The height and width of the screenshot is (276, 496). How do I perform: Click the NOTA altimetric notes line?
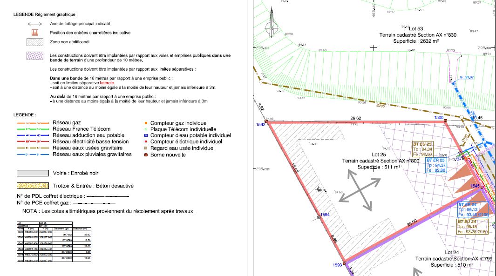[108, 211]
